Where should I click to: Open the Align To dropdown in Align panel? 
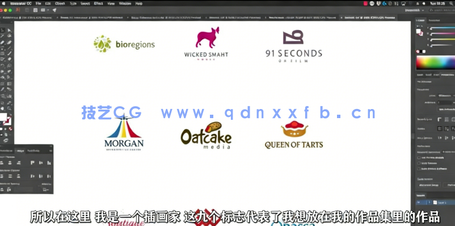tap(45, 190)
